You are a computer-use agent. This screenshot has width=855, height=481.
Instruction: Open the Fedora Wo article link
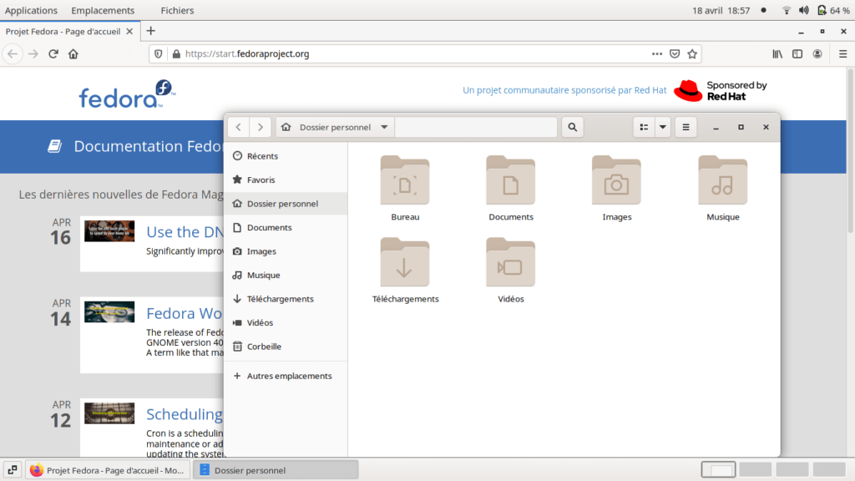[x=185, y=313]
